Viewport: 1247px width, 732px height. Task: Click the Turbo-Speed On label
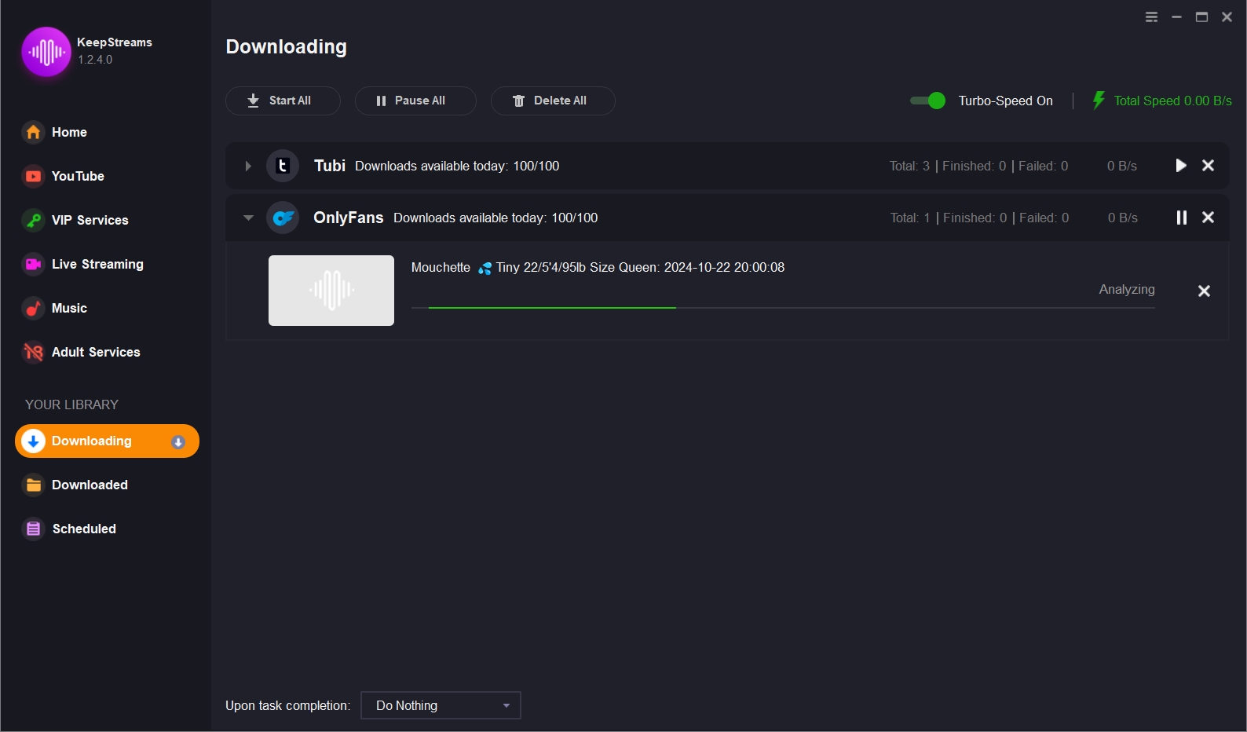click(1005, 101)
